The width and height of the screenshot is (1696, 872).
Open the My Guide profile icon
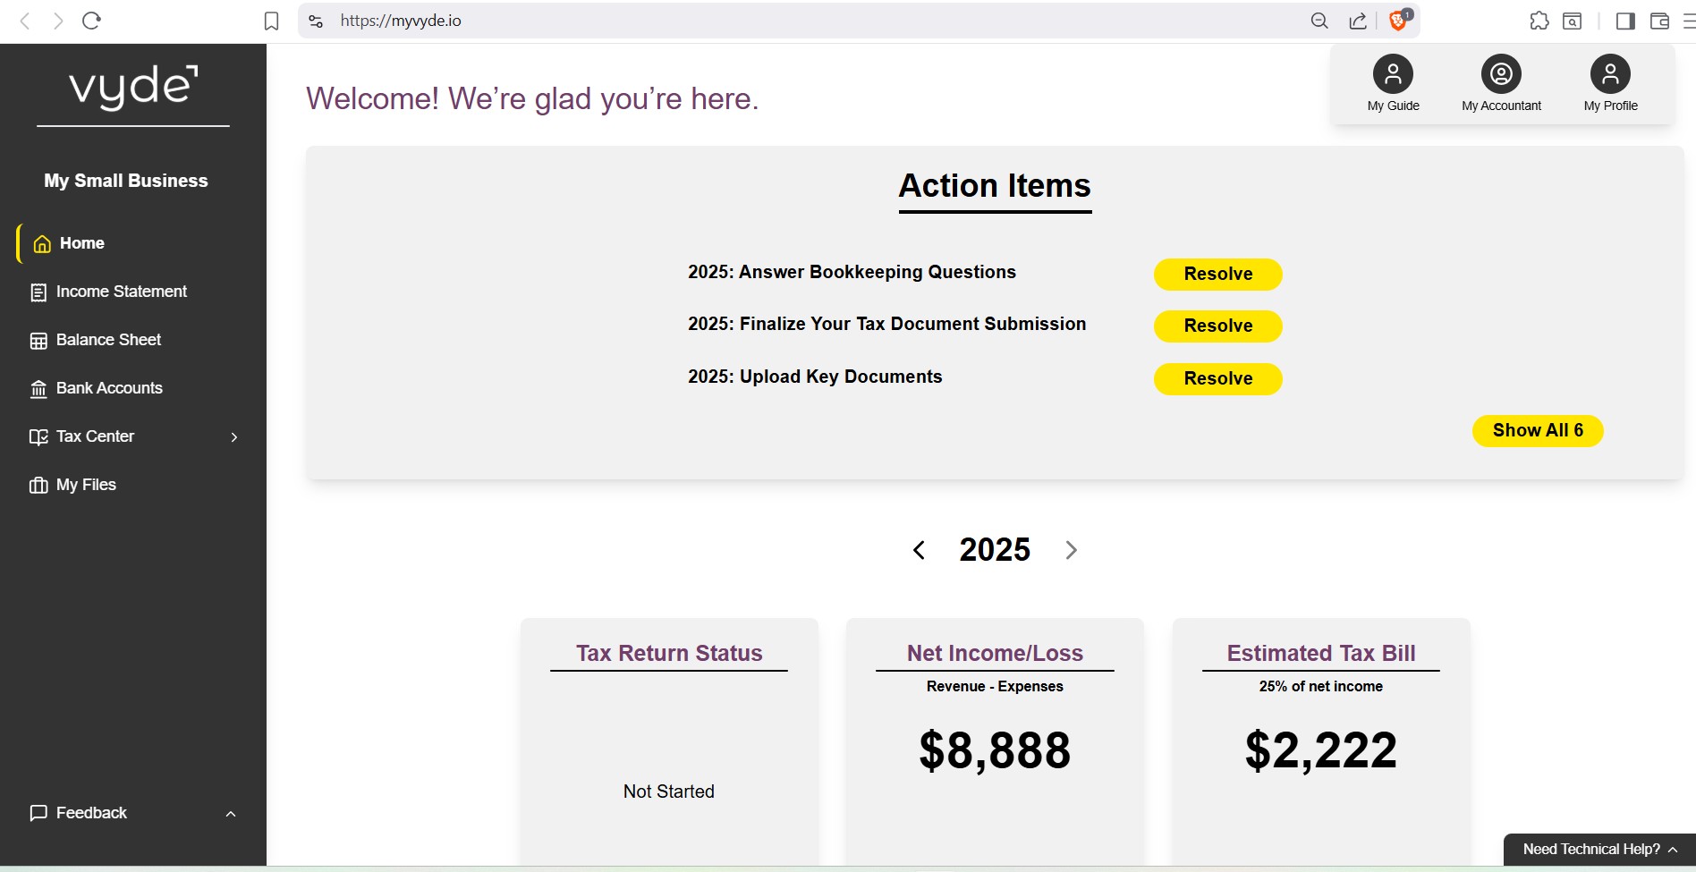1393,74
